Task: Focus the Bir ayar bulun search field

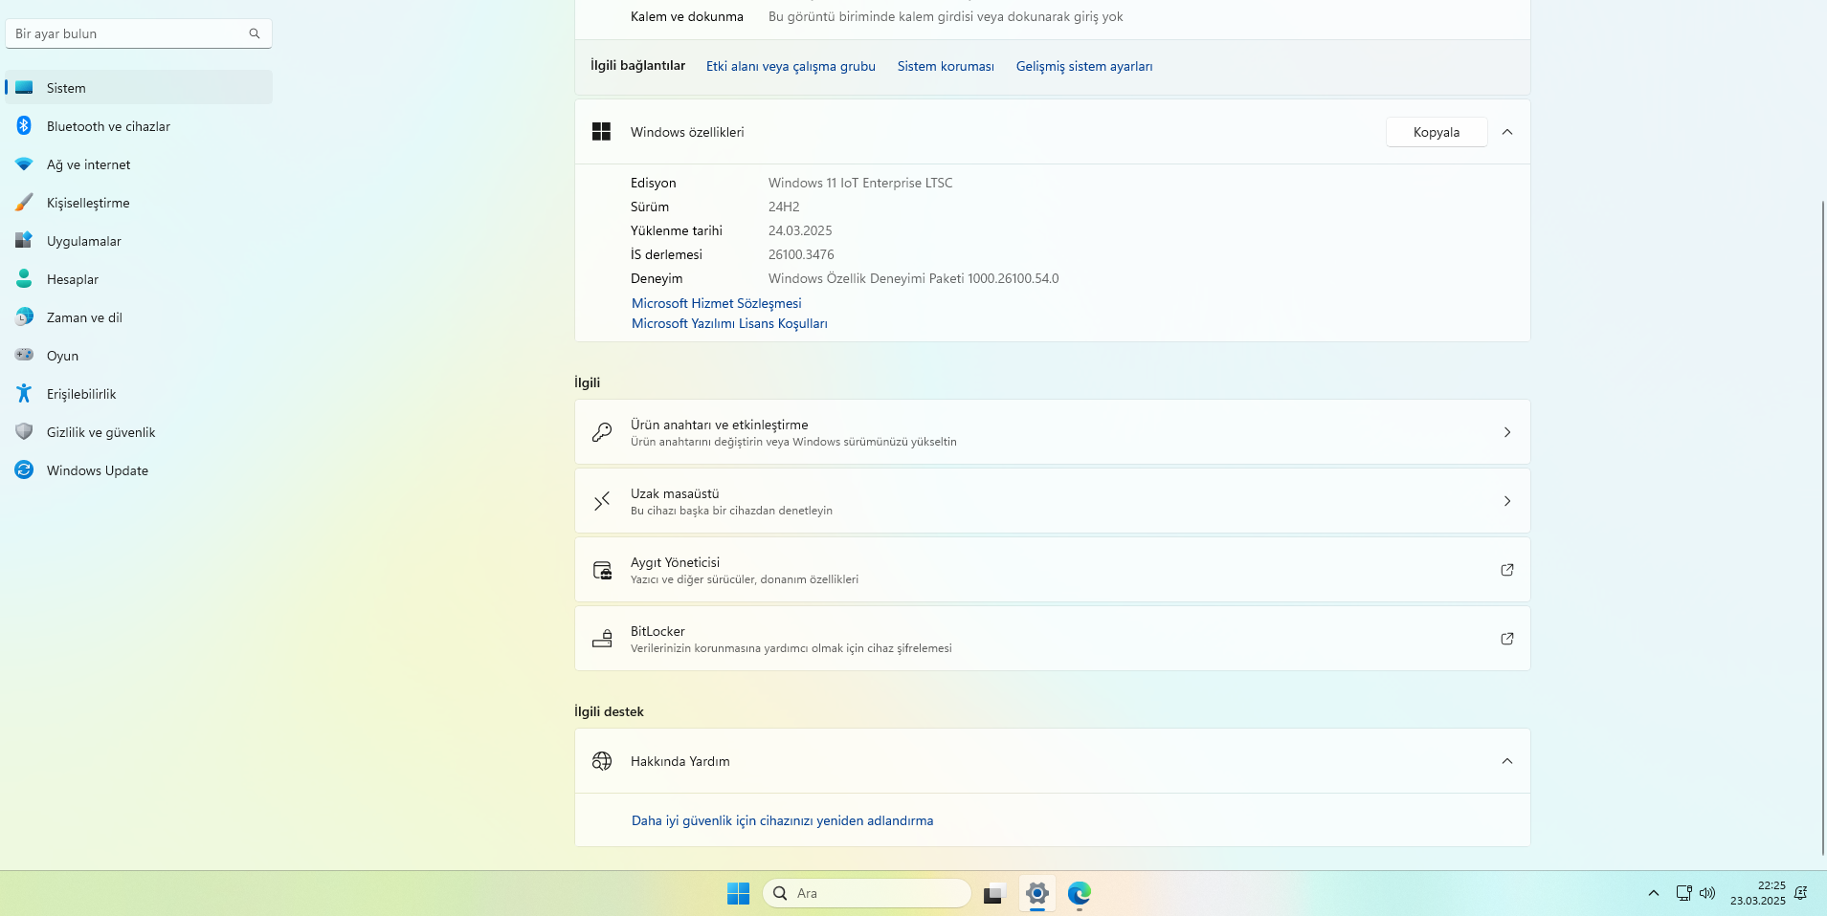Action: click(139, 33)
